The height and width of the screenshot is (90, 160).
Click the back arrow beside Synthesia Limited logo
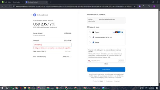click(x=32, y=15)
